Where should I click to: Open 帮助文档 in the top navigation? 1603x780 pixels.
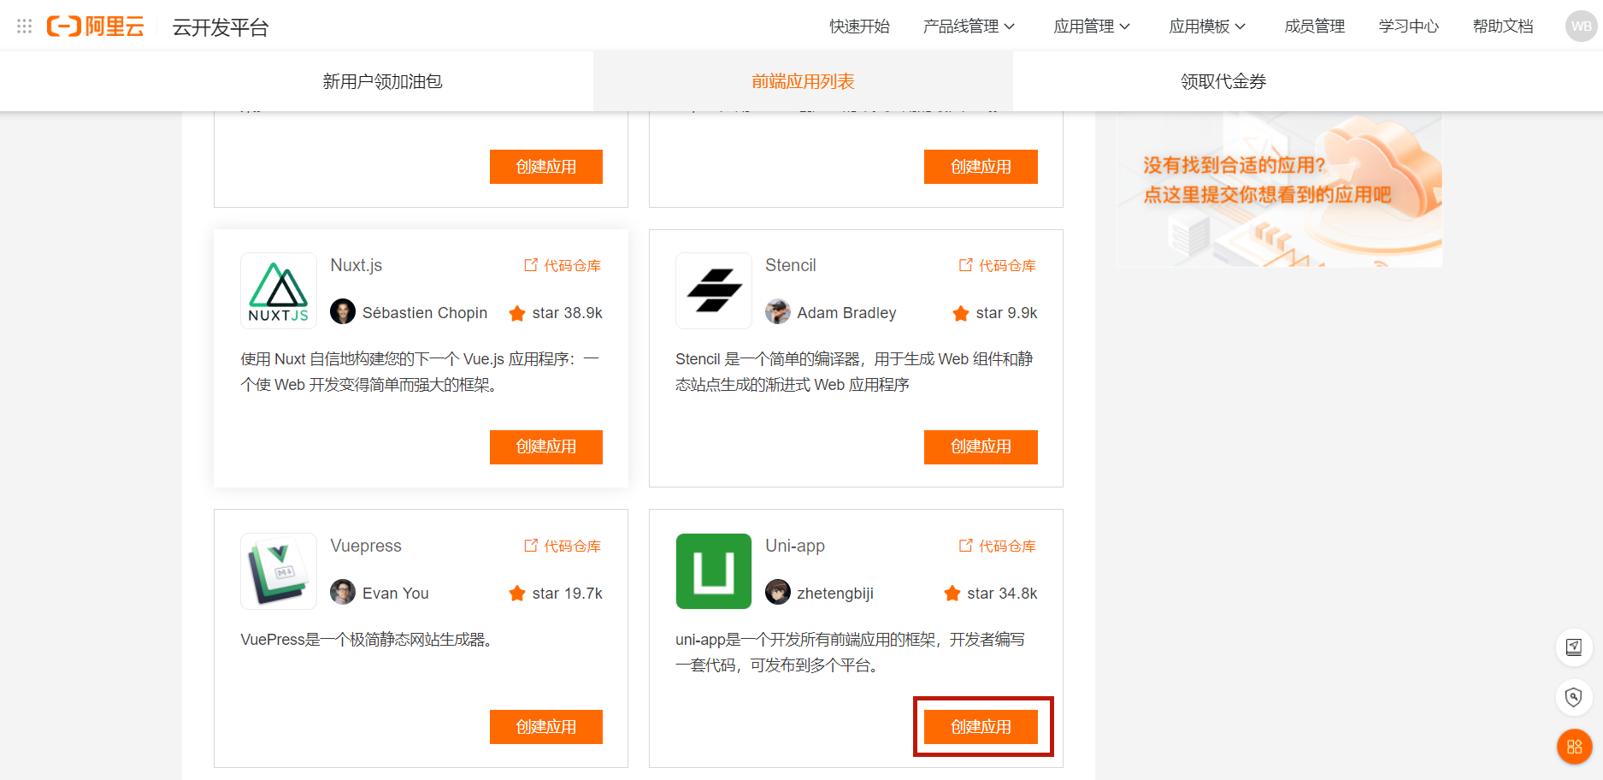(x=1503, y=27)
